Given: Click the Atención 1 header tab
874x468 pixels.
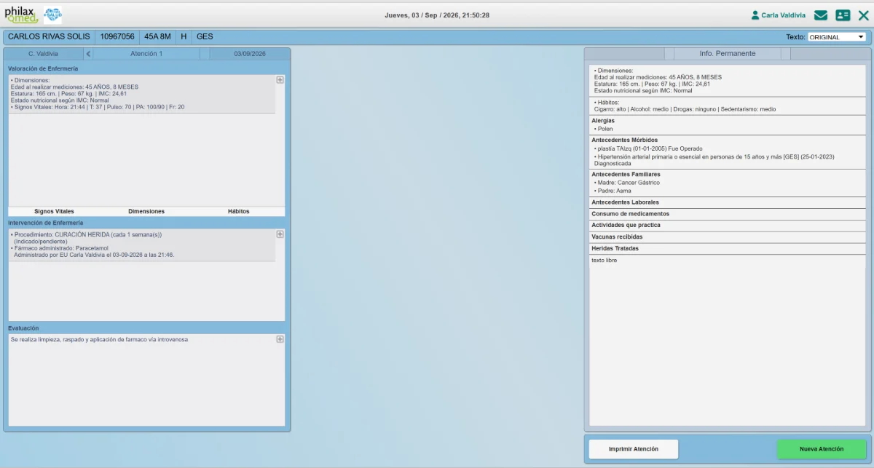Looking at the screenshot, I should pyautogui.click(x=146, y=54).
